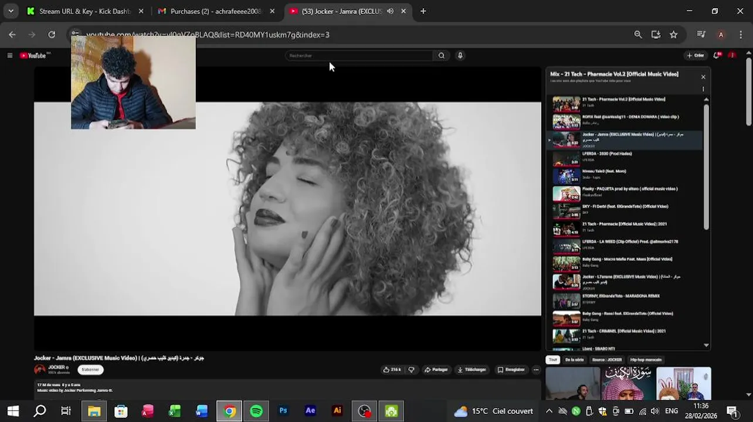Switch to Kick Stream URL & Key tab

85,11
